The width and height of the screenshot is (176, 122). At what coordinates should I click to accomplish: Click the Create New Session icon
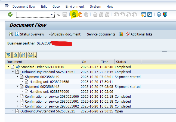point(144,14)
